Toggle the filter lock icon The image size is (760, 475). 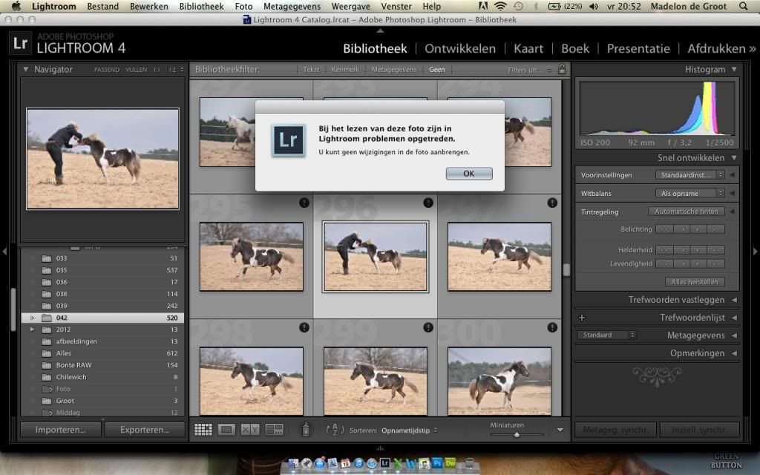562,69
